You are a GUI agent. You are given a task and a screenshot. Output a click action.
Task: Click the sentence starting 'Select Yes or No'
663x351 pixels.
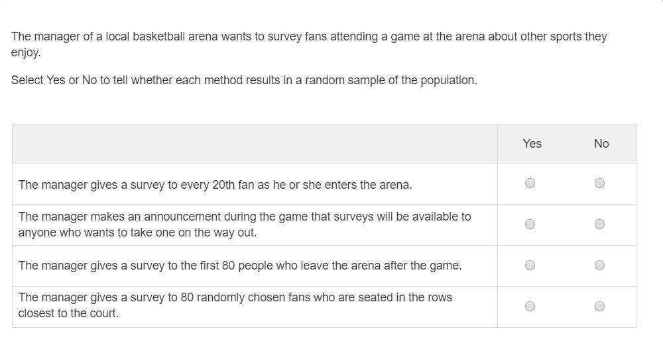tap(244, 80)
